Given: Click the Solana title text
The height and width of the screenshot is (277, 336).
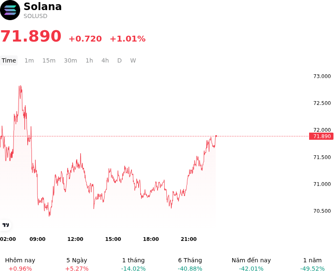Looking at the screenshot, I should [x=43, y=6].
